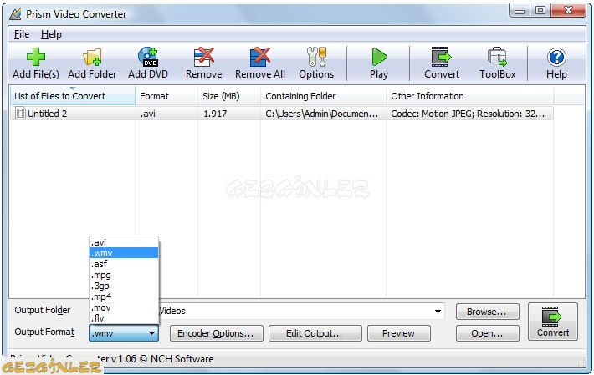Click the Prism app icon in the title bar
This screenshot has width=594, height=375.
[15, 14]
